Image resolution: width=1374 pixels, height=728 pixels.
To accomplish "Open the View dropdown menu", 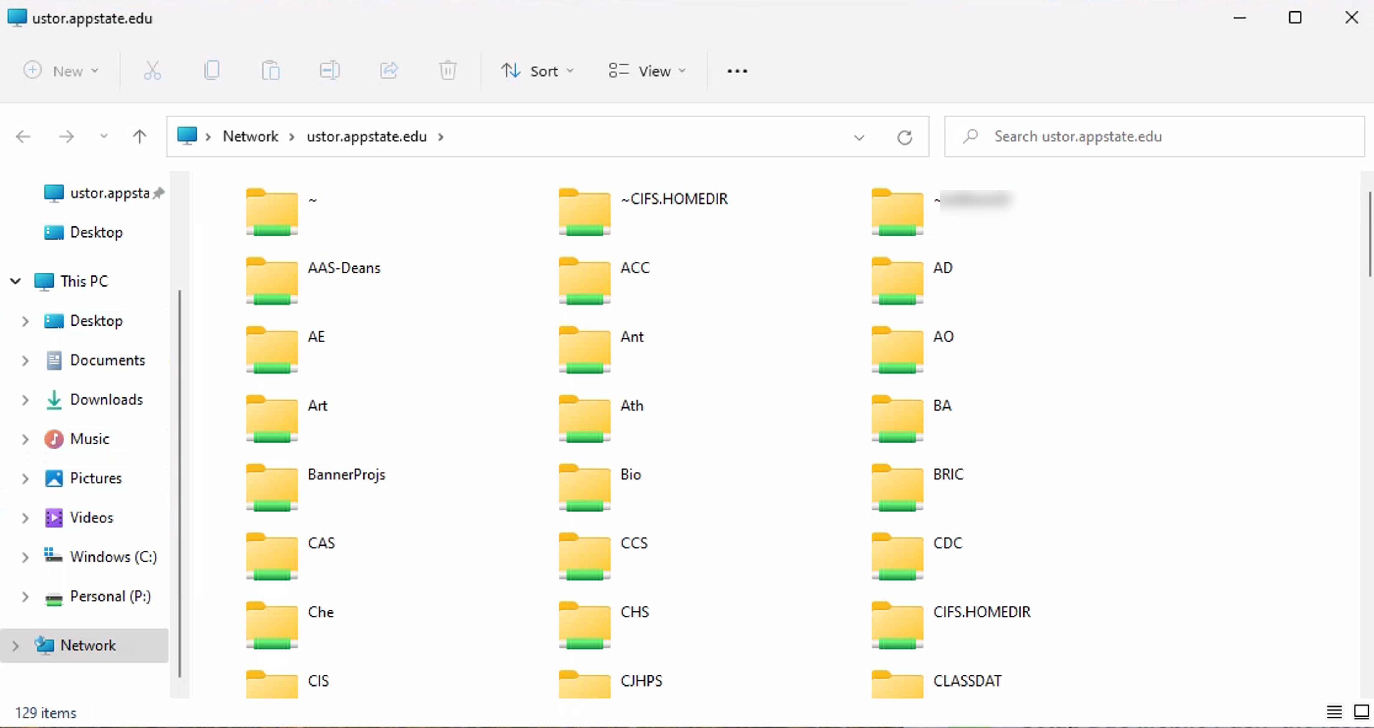I will click(x=647, y=71).
